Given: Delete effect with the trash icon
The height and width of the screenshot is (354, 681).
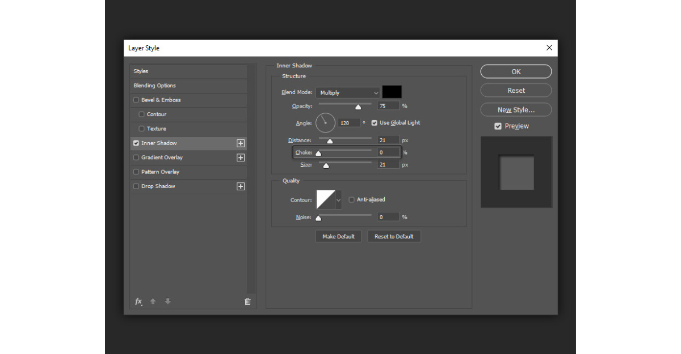Looking at the screenshot, I should (247, 301).
